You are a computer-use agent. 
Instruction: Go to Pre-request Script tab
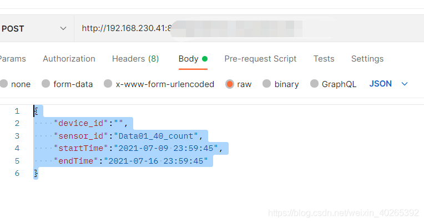click(260, 59)
